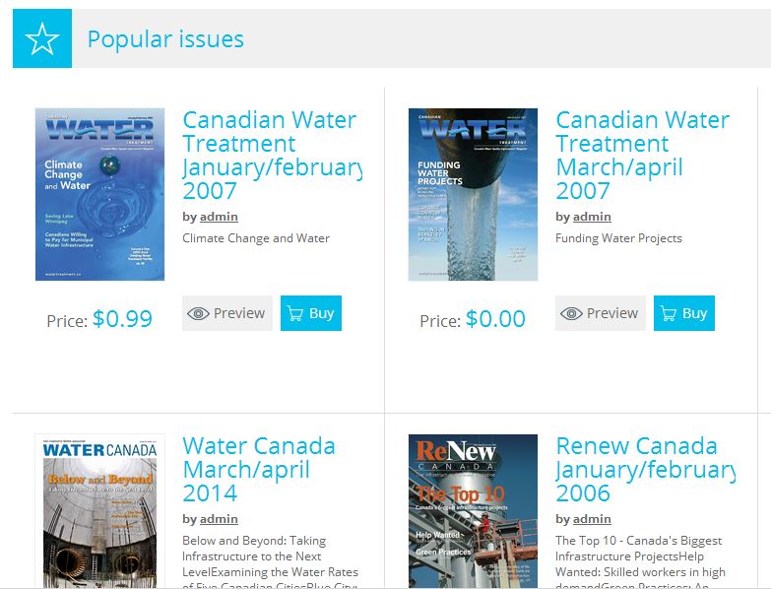Click admin author link under January/february 2007 Water

(x=219, y=217)
